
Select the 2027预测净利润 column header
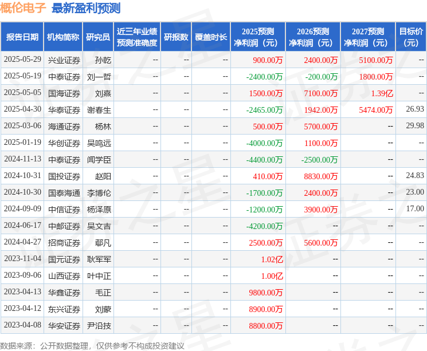[368, 37]
